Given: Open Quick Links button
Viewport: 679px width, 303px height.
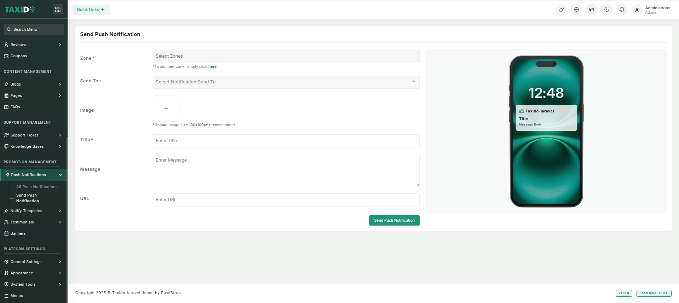Looking at the screenshot, I should [91, 10].
